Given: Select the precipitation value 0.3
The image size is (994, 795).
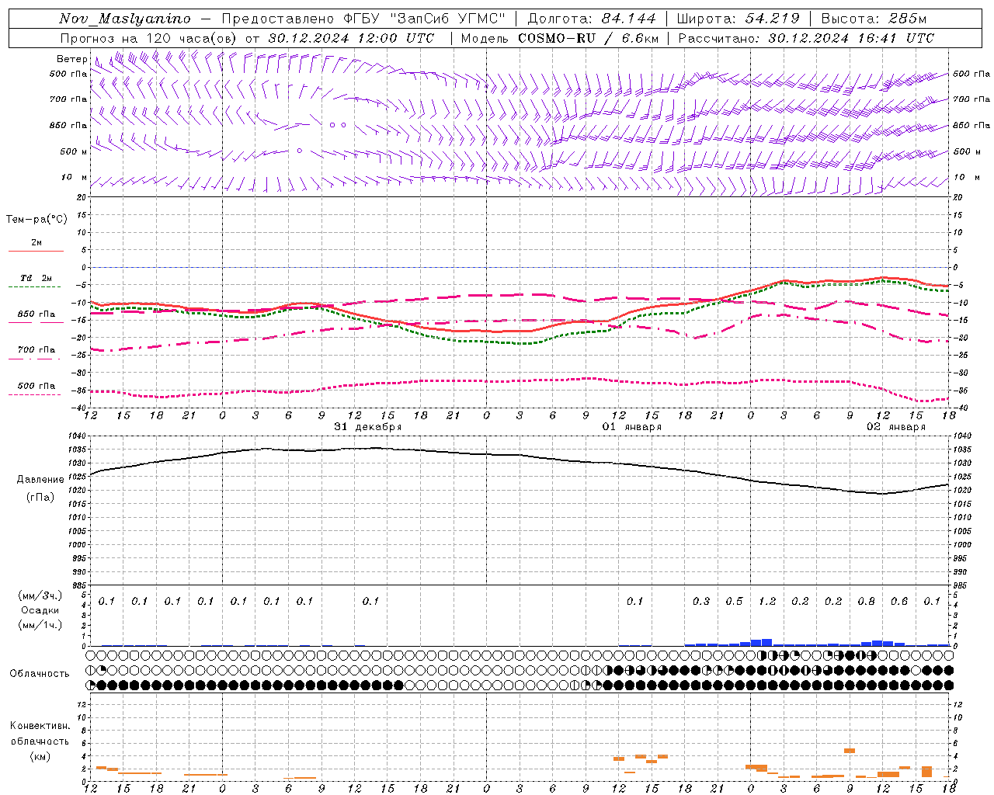Looking at the screenshot, I should point(701,602).
